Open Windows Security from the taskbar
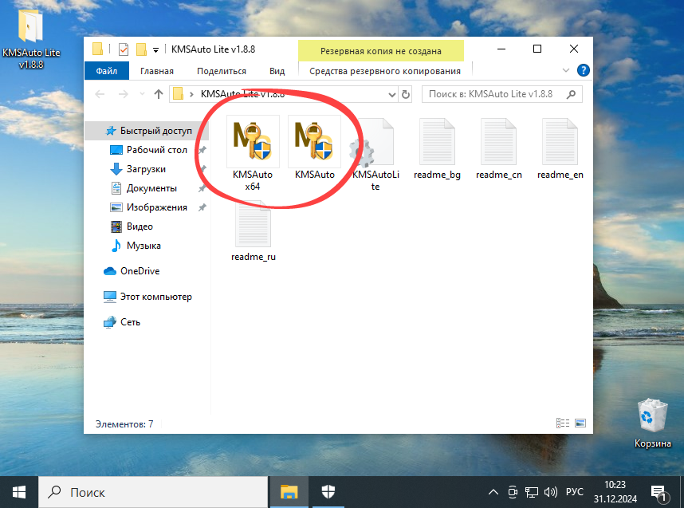This screenshot has height=508, width=684. [x=328, y=491]
